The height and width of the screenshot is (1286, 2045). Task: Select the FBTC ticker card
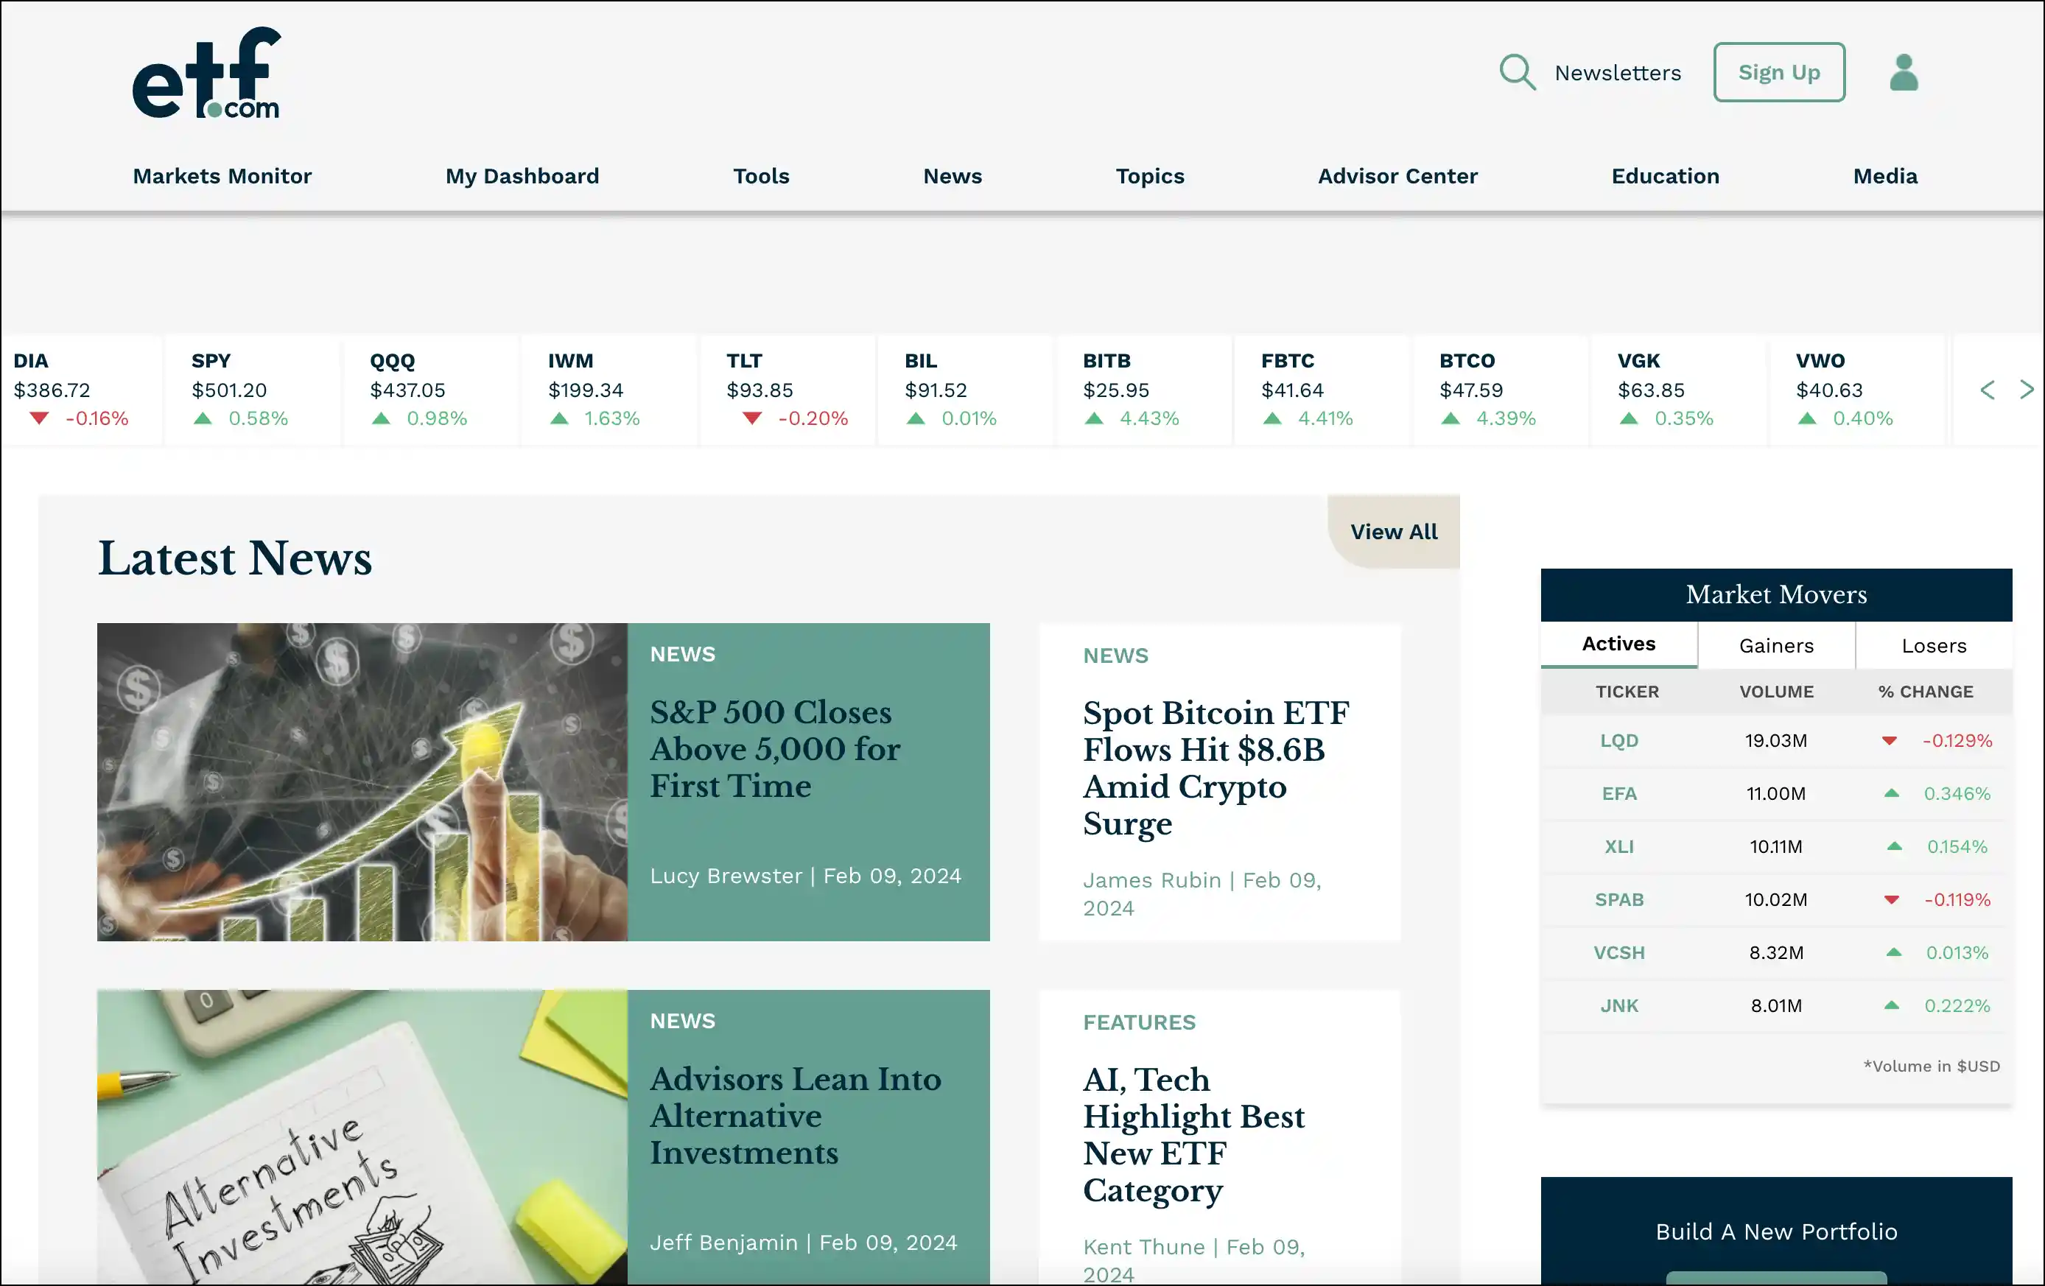(1323, 390)
